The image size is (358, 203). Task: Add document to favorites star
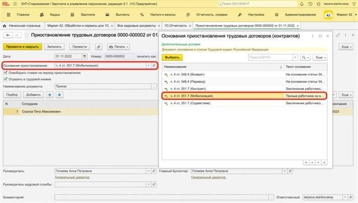(x=27, y=35)
